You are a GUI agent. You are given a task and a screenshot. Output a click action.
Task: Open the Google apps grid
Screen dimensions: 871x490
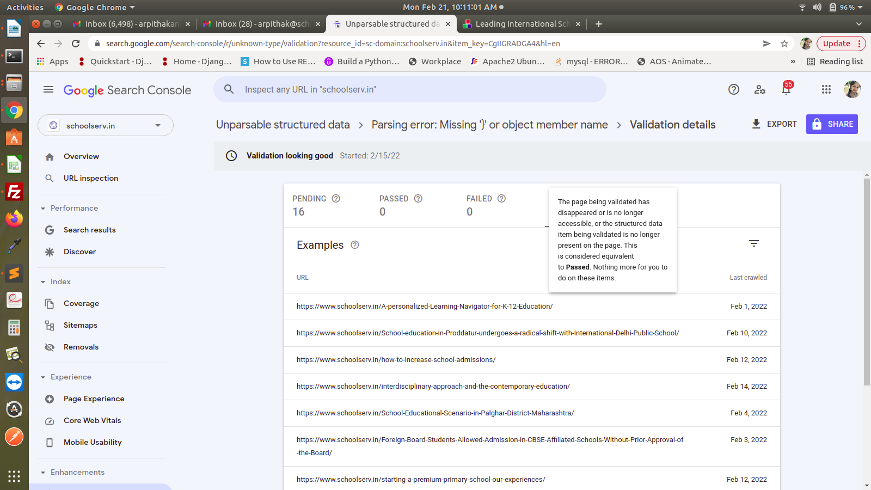pyautogui.click(x=826, y=89)
